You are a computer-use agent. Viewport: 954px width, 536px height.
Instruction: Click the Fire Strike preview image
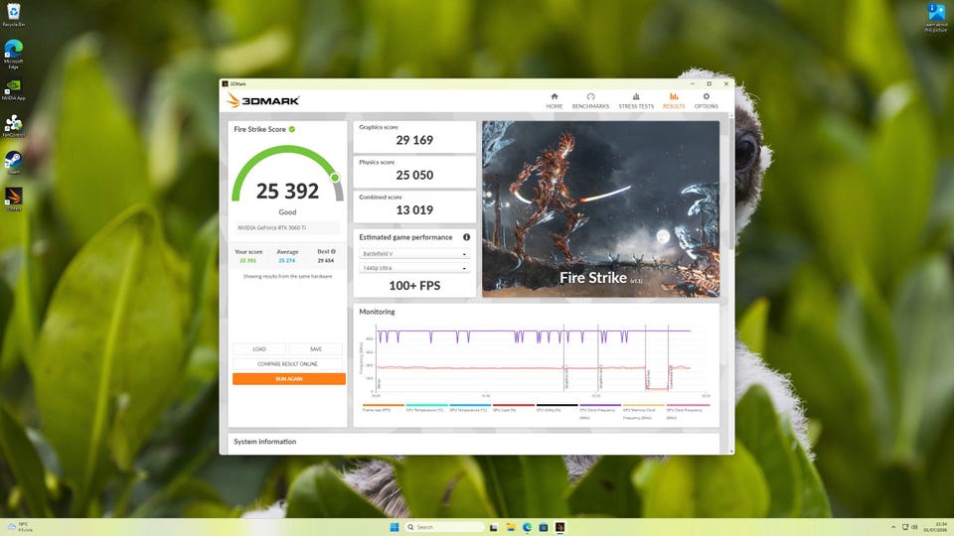click(x=600, y=209)
